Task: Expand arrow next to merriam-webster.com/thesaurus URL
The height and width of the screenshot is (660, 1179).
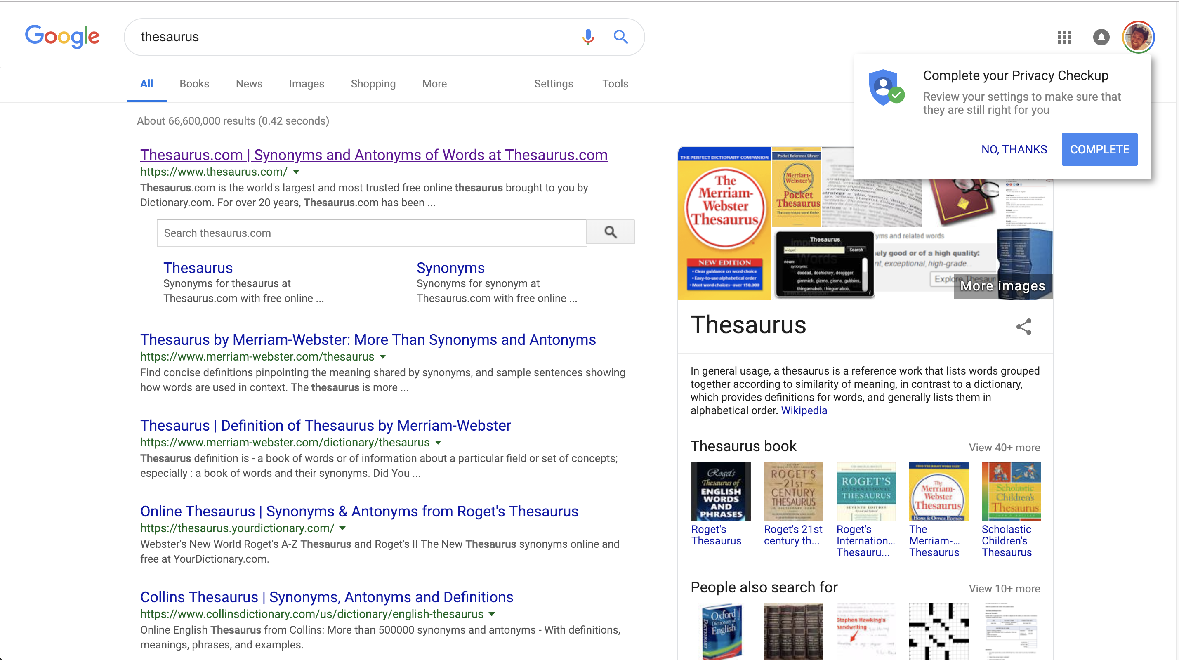Action: click(383, 356)
